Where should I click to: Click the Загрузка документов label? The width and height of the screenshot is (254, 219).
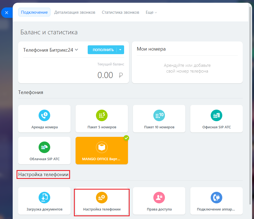pyautogui.click(x=44, y=209)
